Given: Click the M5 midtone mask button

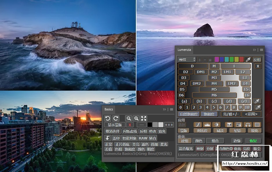Looking at the screenshot, I should click(214, 89).
